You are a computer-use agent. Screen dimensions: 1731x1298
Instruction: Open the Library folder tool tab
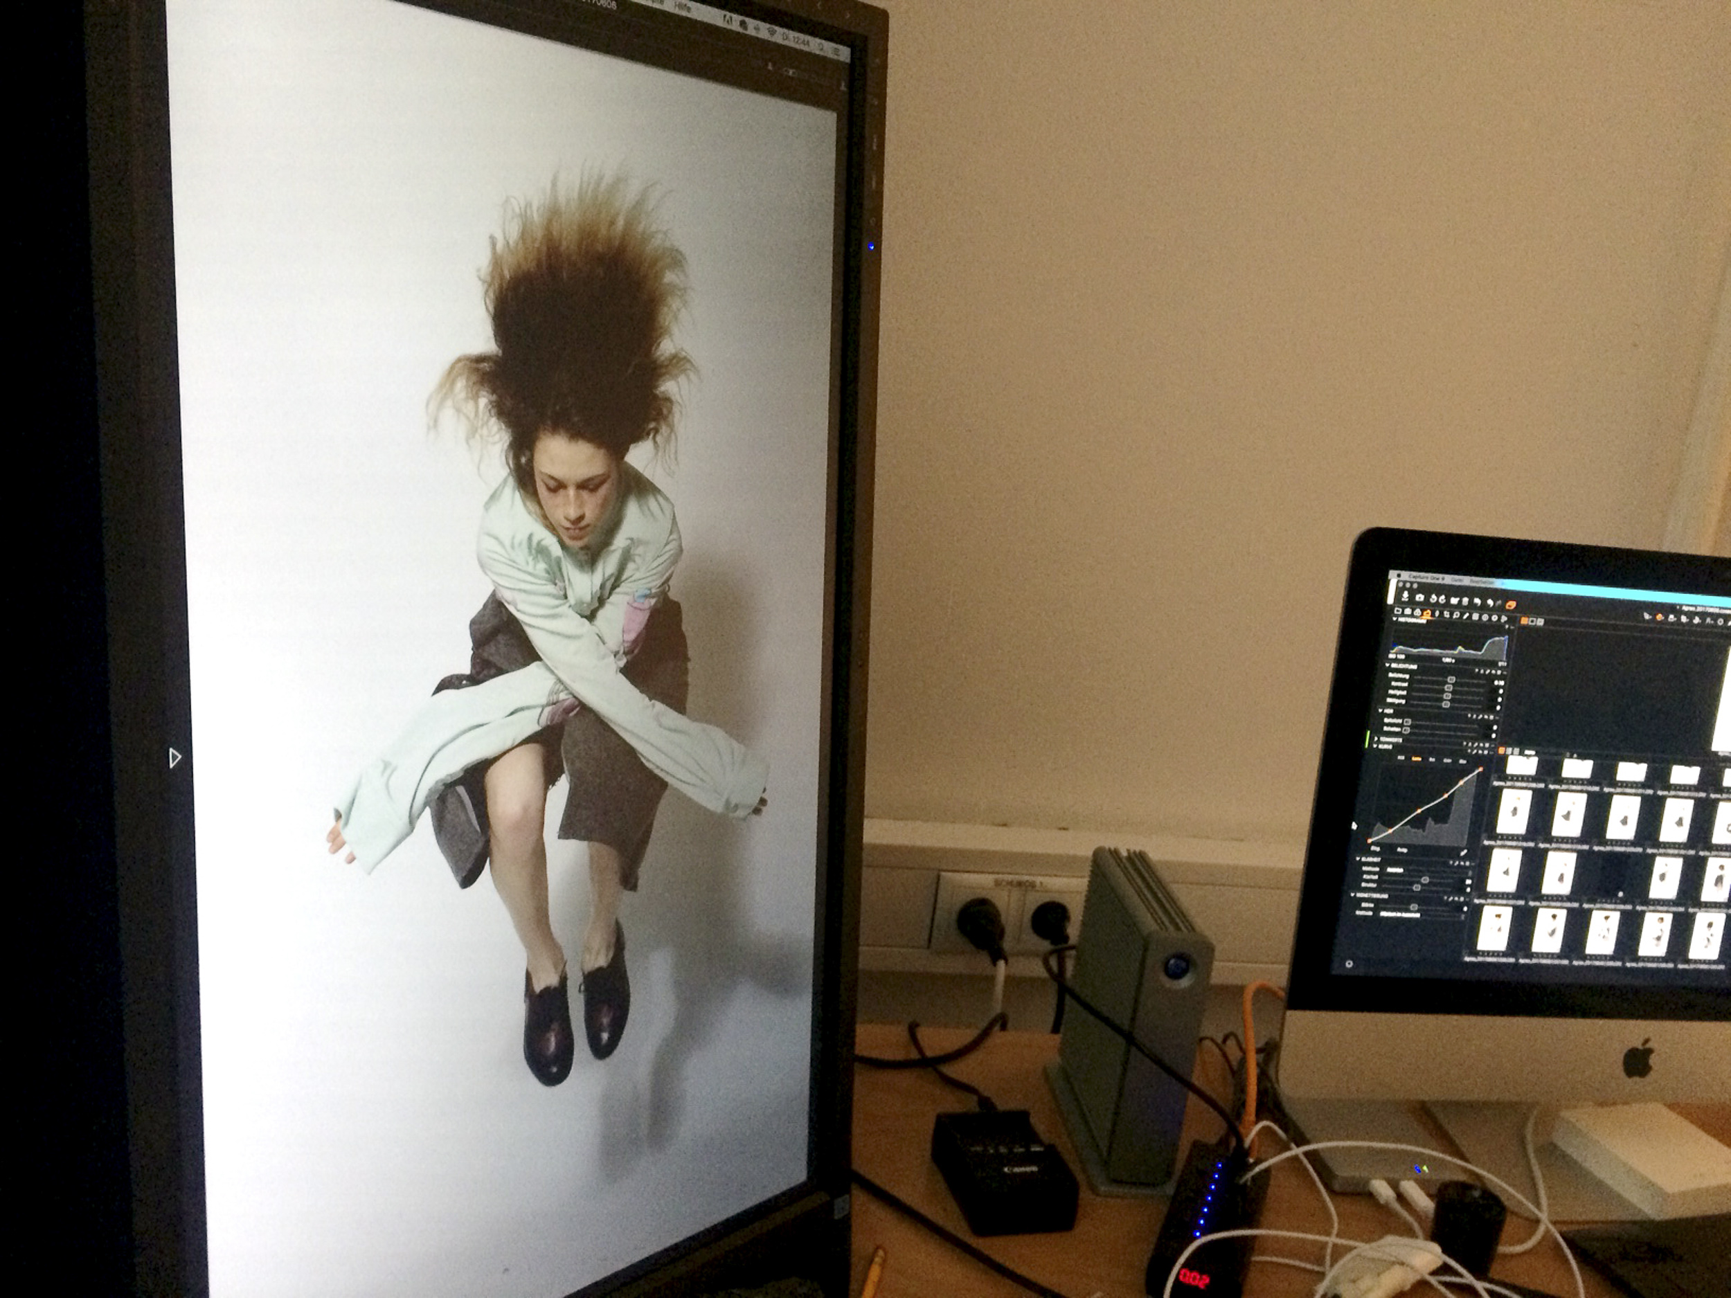coord(1398,611)
